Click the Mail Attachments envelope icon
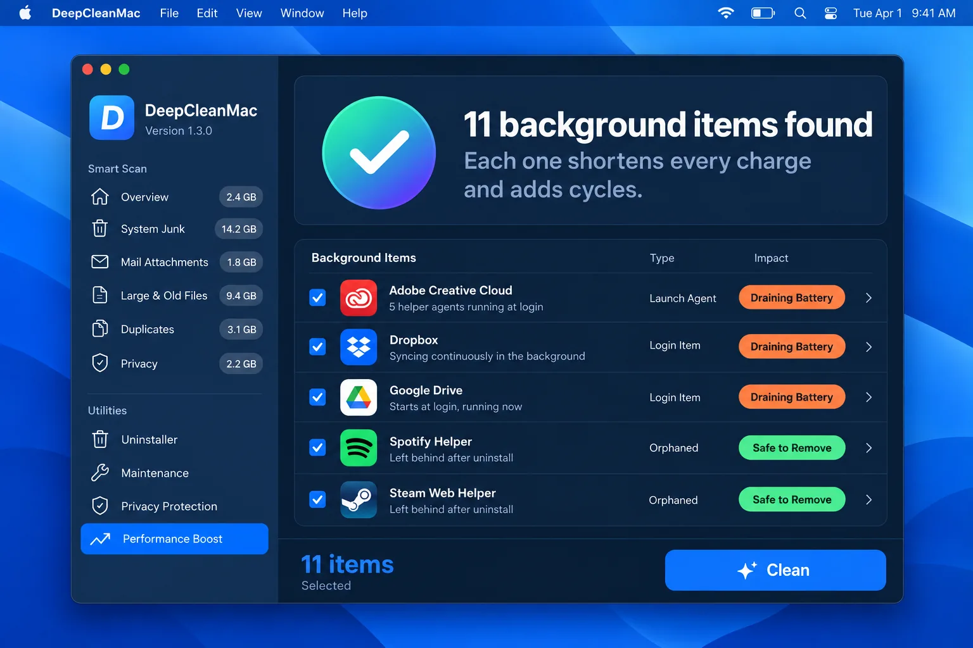This screenshot has width=973, height=648. coord(100,261)
